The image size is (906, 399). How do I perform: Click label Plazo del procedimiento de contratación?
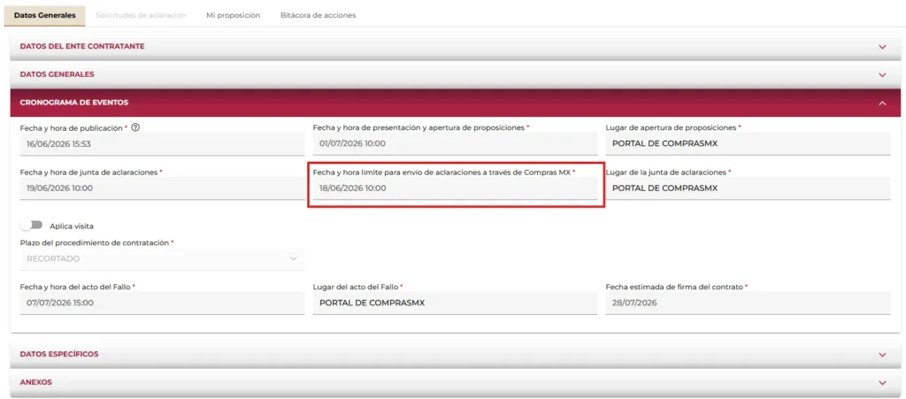pos(95,243)
